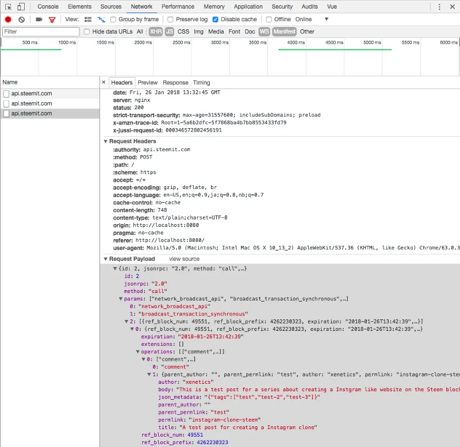Clear the network log

(x=21, y=20)
